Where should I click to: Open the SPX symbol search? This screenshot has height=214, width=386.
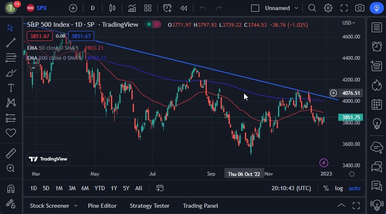pos(37,8)
